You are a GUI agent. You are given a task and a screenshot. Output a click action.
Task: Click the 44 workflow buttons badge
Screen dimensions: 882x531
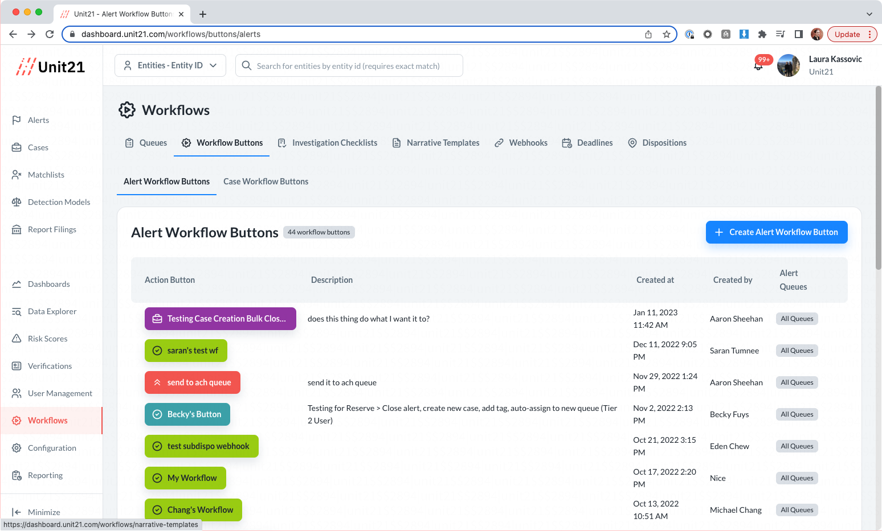pyautogui.click(x=319, y=232)
